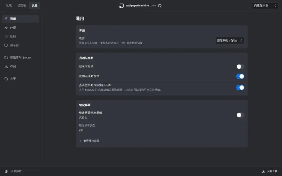The width and height of the screenshot is (282, 176).
Task: Switch to the 已安装 tab
Action: [22, 5]
